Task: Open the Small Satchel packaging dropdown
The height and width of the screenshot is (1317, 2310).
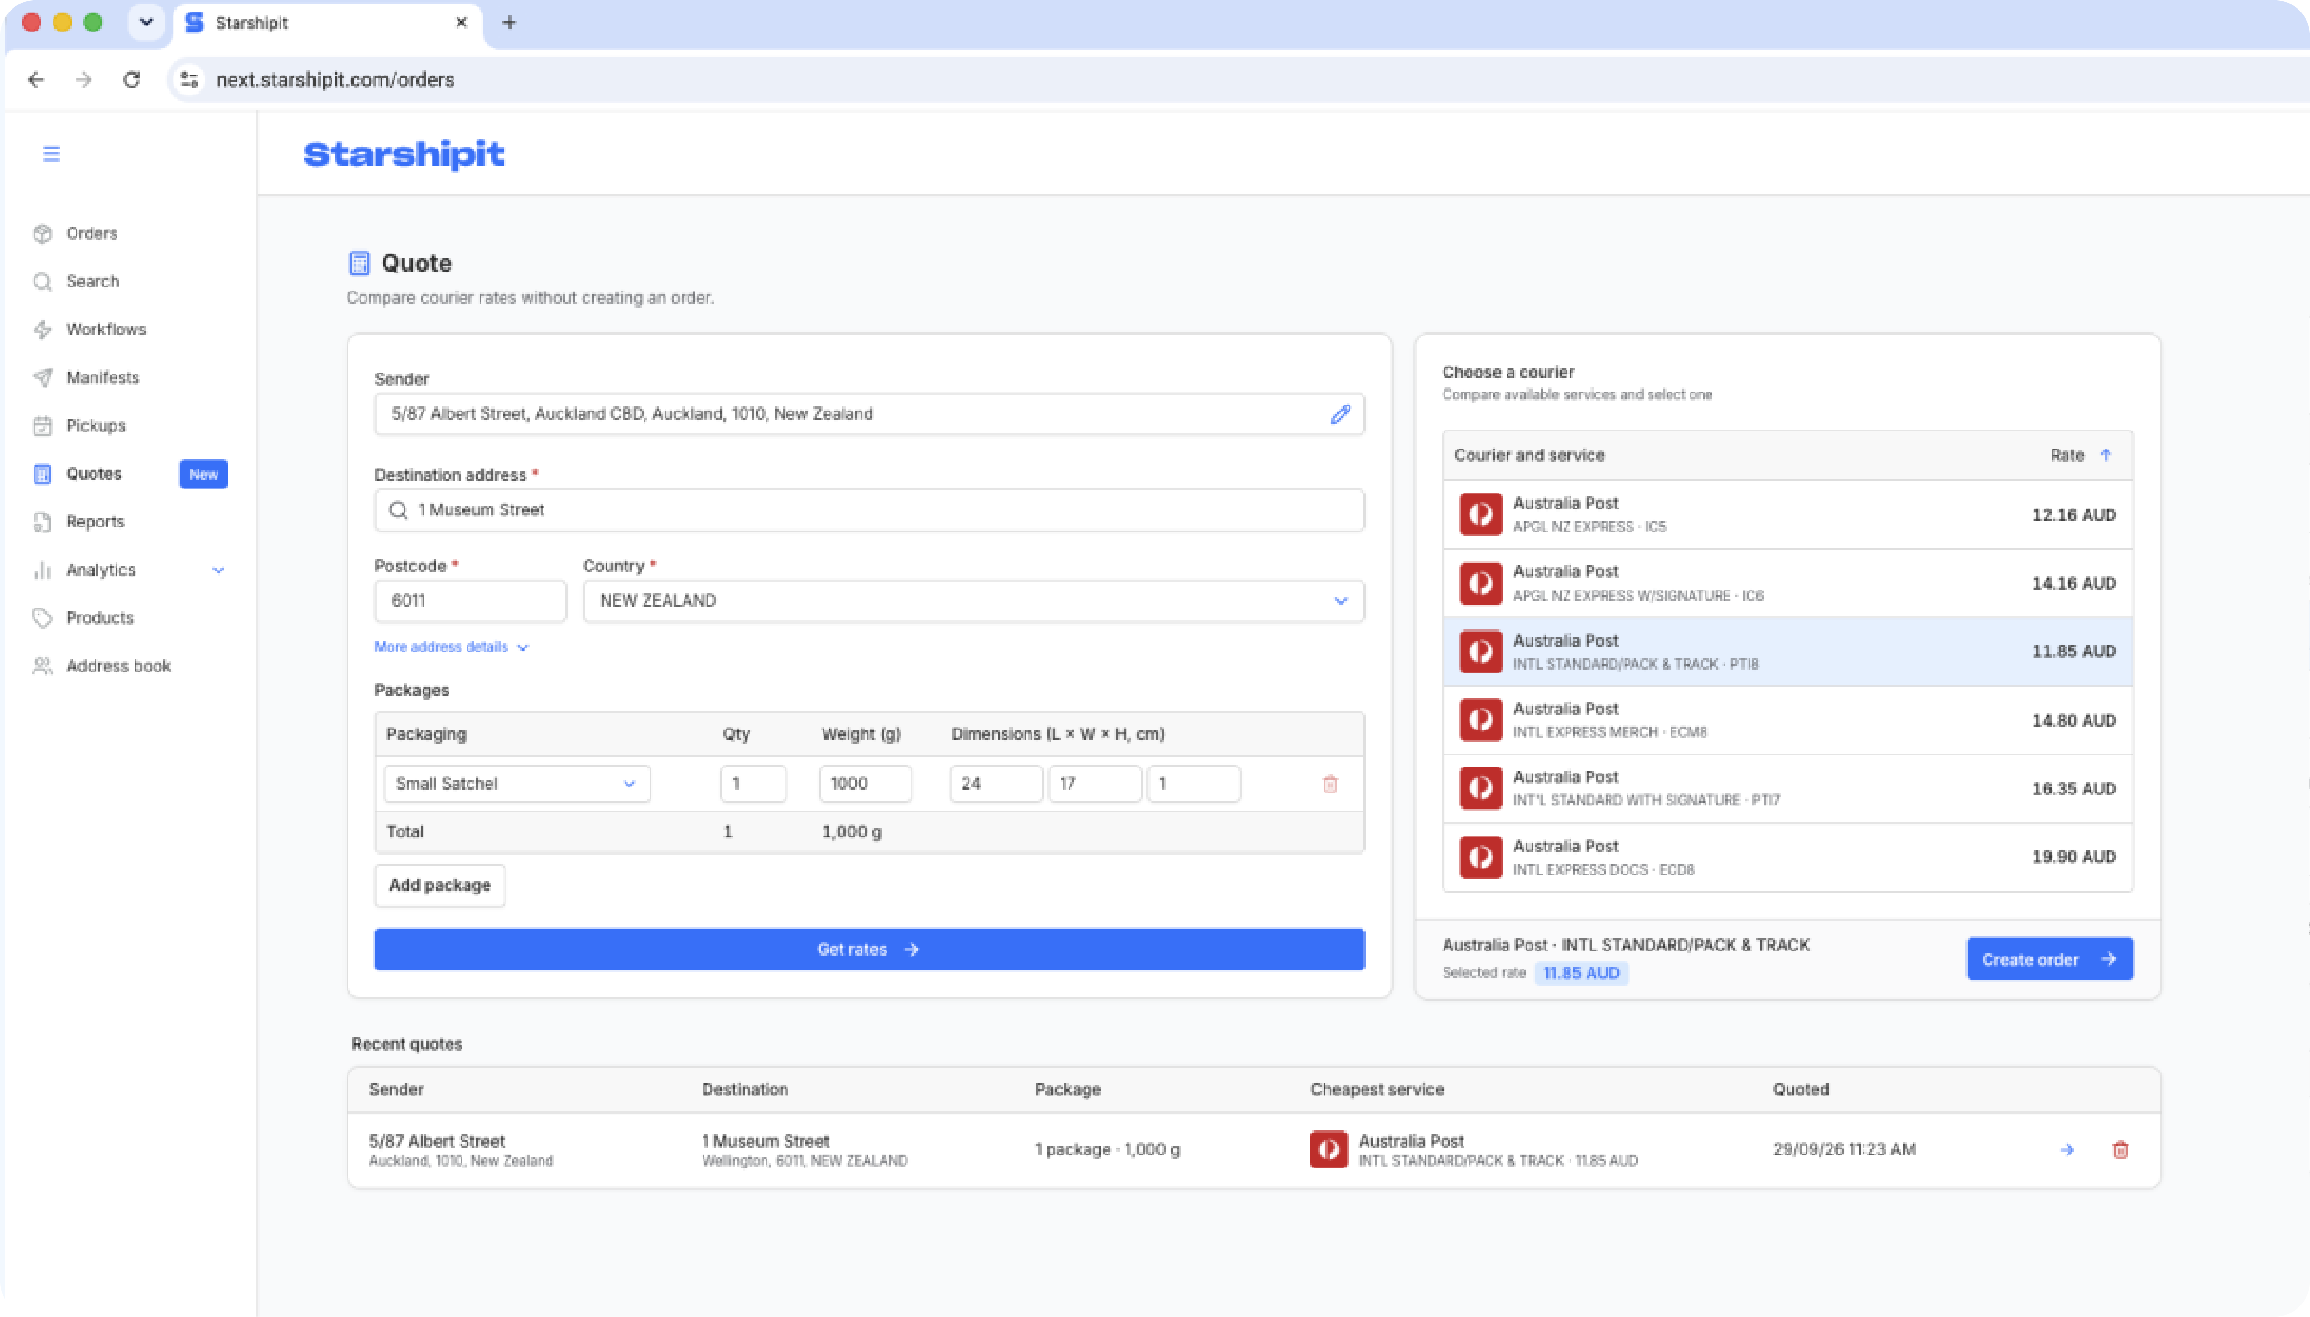Action: pos(516,783)
